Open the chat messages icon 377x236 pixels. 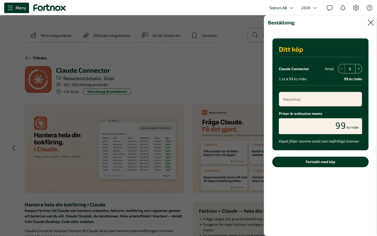[x=330, y=8]
